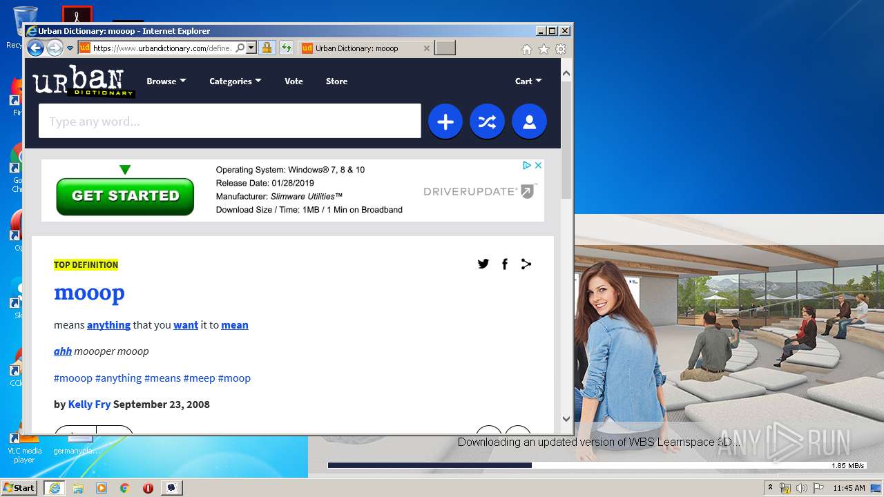This screenshot has width=884, height=497.
Task: Share definition on Facebook
Action: [505, 264]
